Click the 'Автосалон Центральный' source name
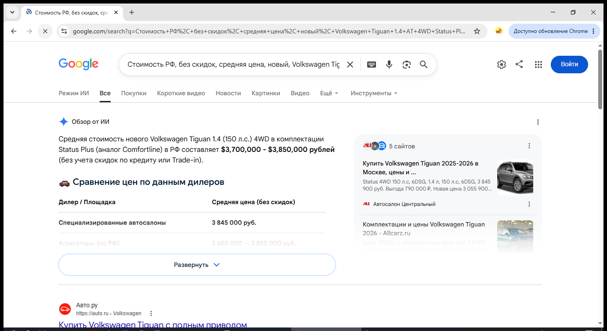Viewport: 607px width, 331px height. 405,204
